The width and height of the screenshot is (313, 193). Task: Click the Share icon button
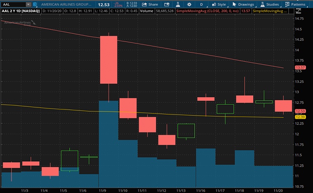tap(149, 4)
